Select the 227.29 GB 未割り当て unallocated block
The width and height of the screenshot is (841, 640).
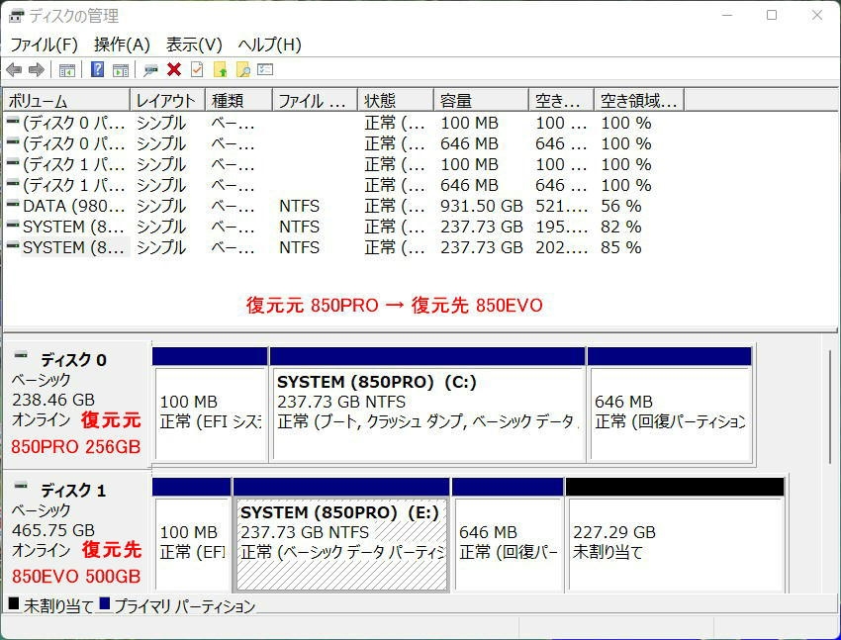click(675, 535)
